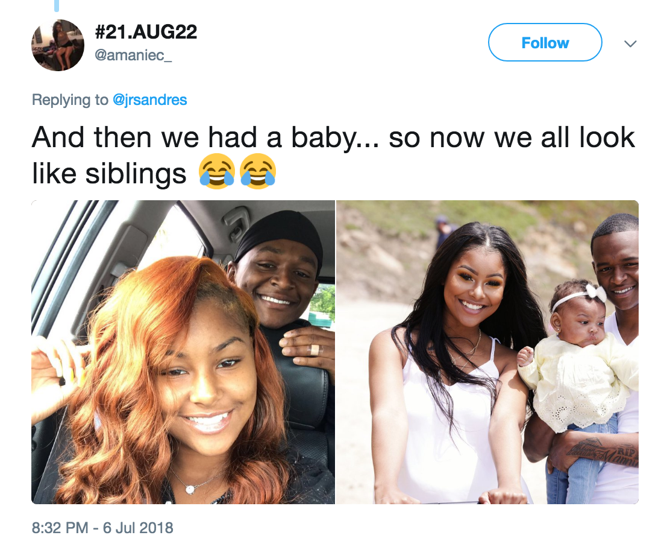Click the woman in the white dress
The height and width of the screenshot is (544, 670).
[x=453, y=364]
